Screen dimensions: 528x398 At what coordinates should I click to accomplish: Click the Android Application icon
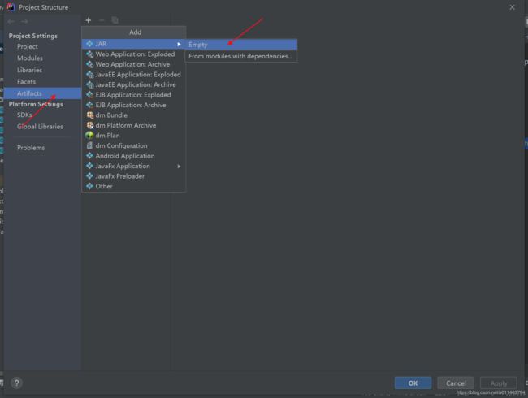tap(89, 156)
